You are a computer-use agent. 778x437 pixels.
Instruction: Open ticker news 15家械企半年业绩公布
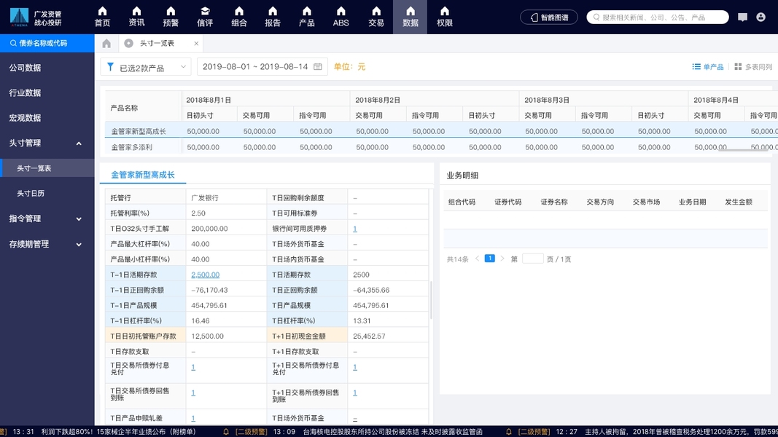pos(147,432)
